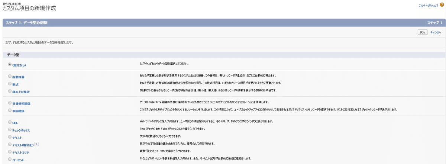Click the description mentioning Salesforce external objects
The width and height of the screenshot is (446, 164).
[204, 102]
